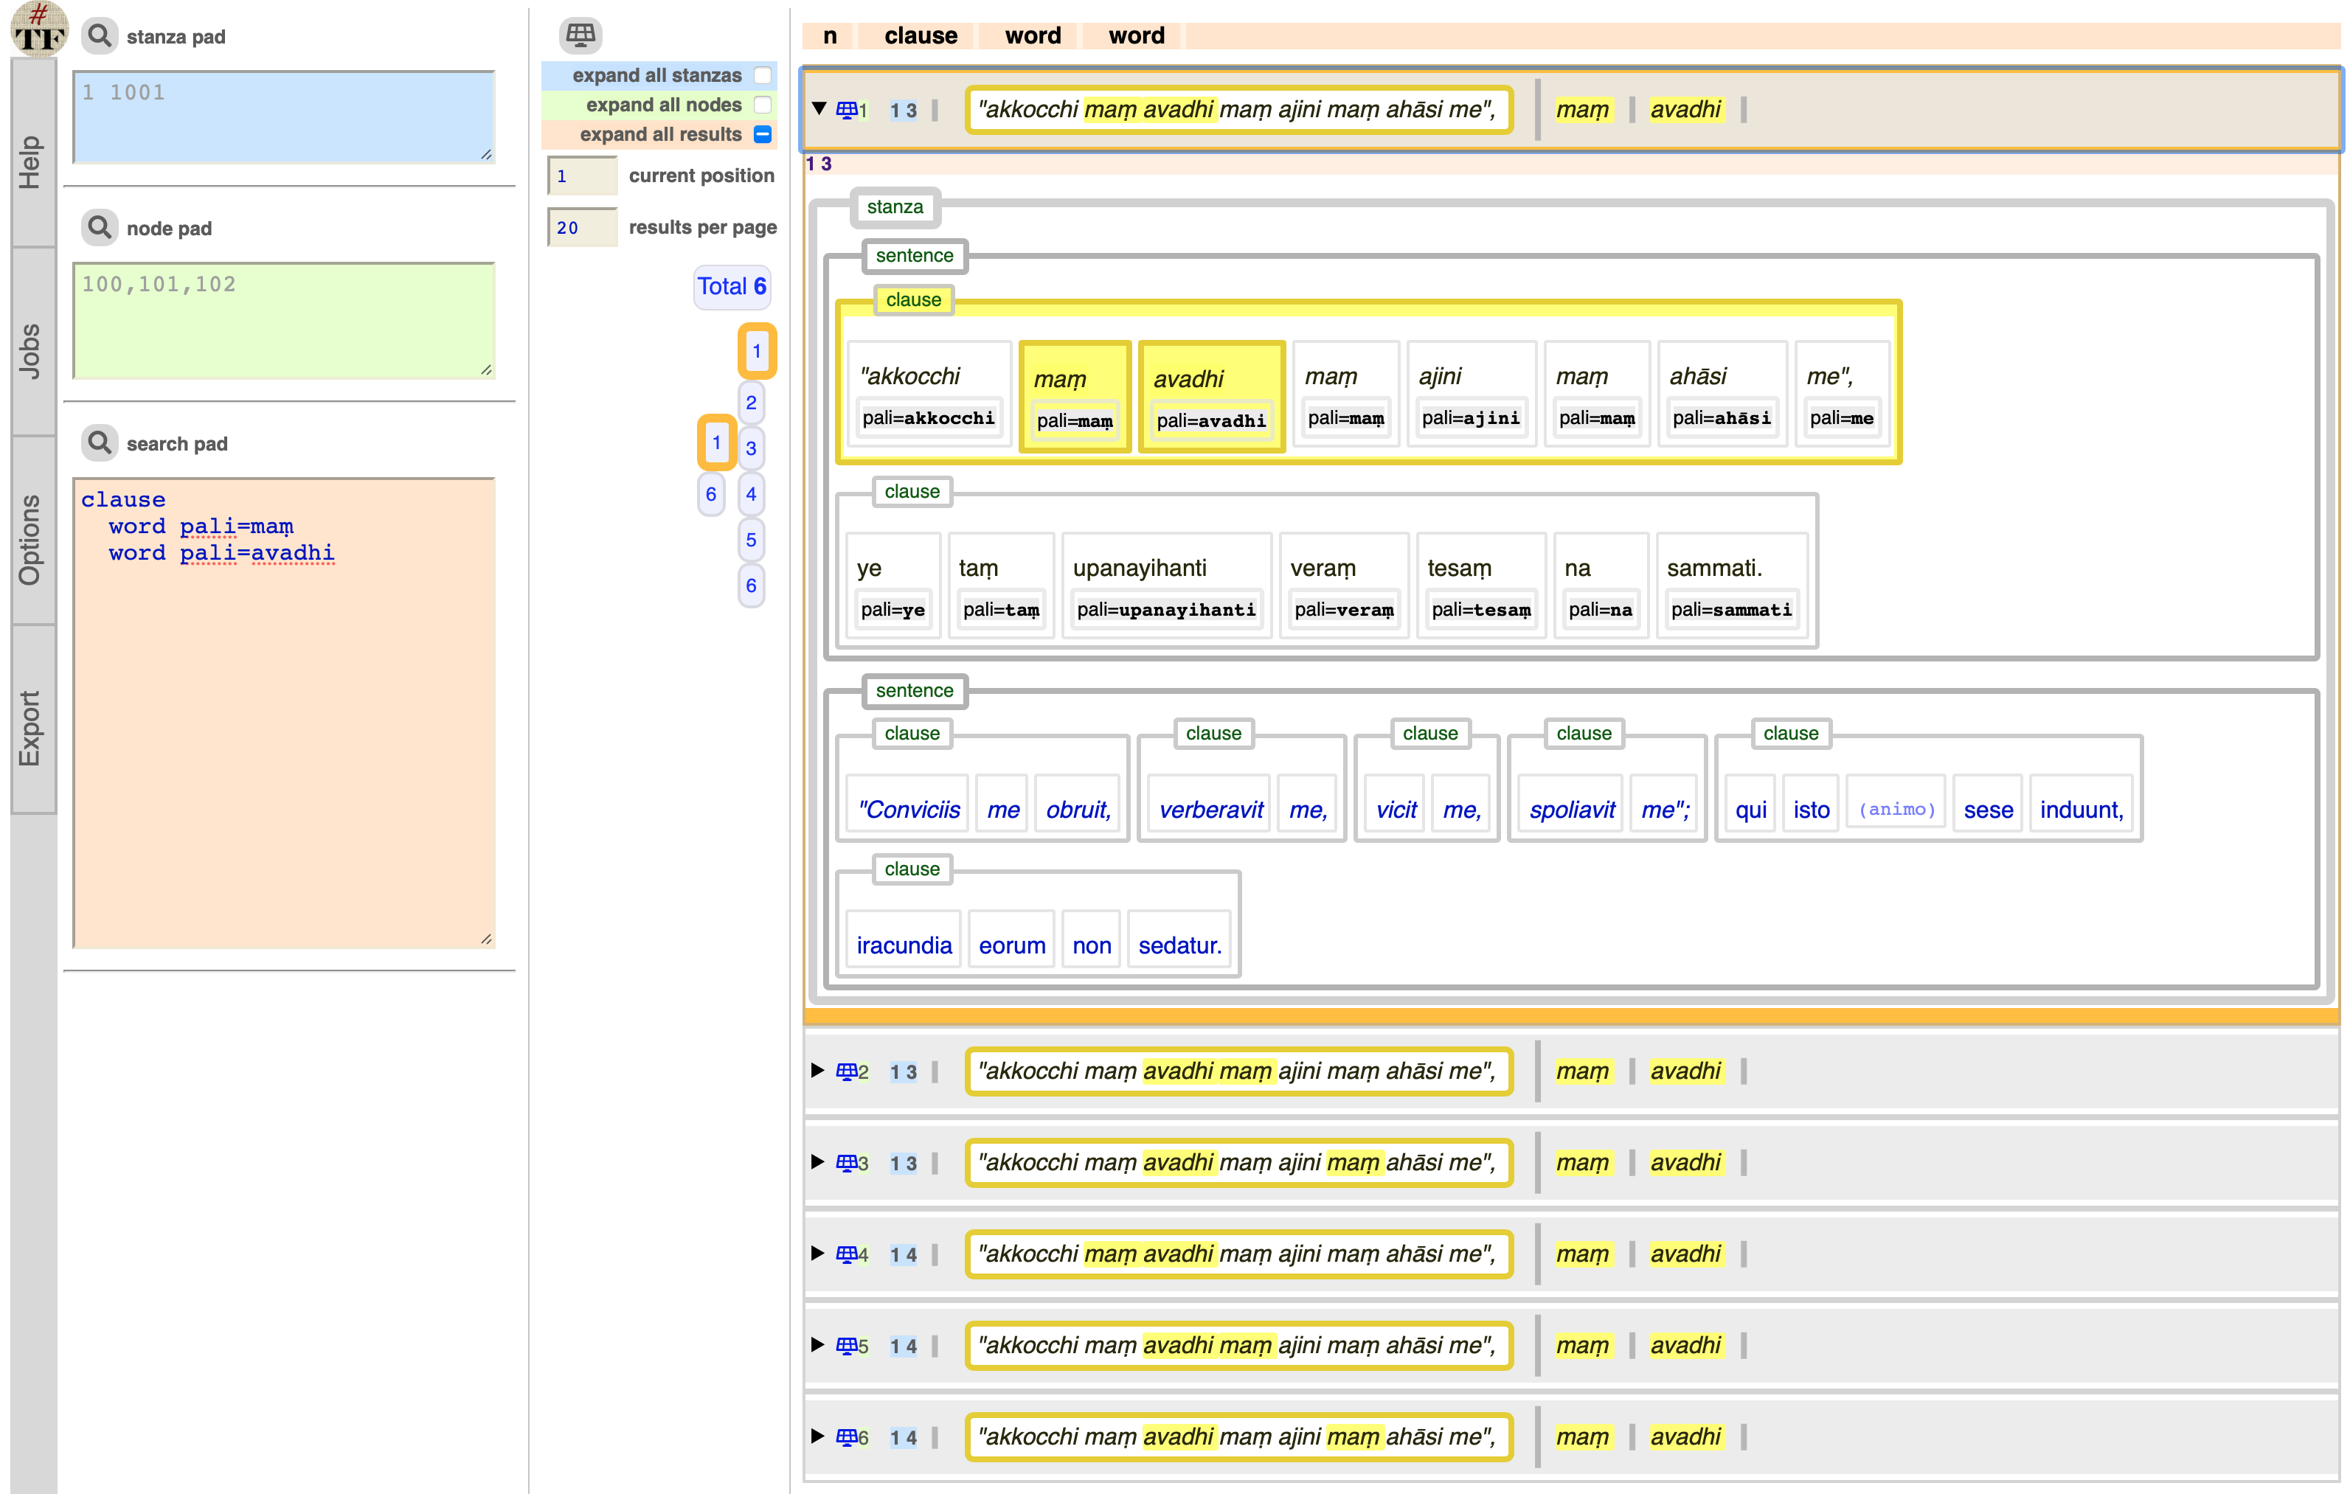This screenshot has height=1494, width=2350.
Task: Click the results per page field
Action: pos(582,227)
